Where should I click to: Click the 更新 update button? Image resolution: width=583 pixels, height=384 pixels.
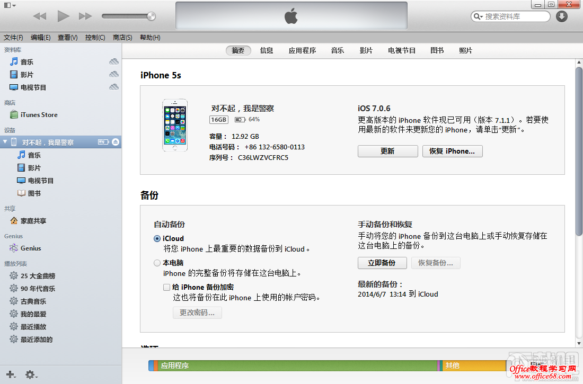(387, 151)
